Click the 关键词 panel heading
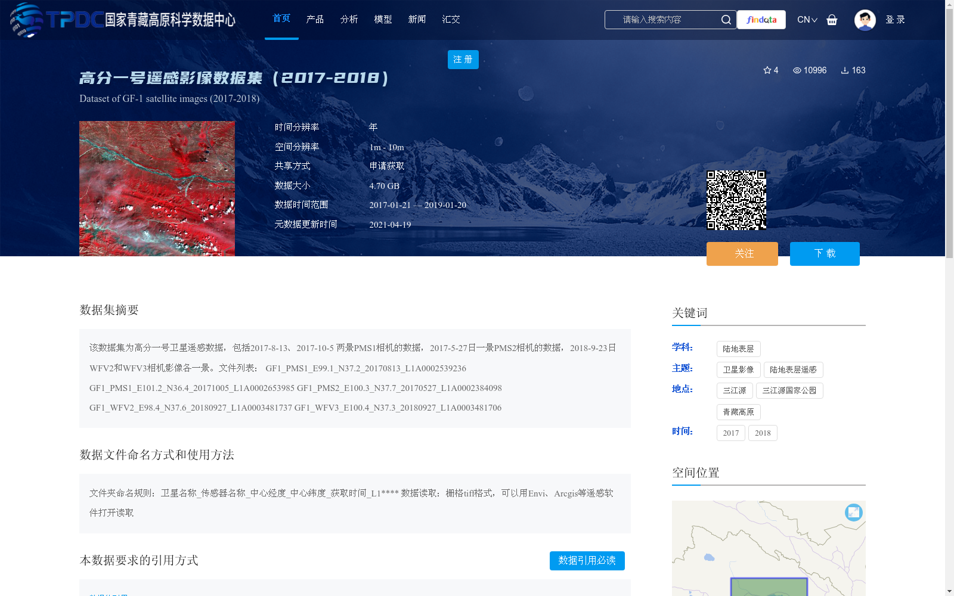954x596 pixels. pos(690,313)
